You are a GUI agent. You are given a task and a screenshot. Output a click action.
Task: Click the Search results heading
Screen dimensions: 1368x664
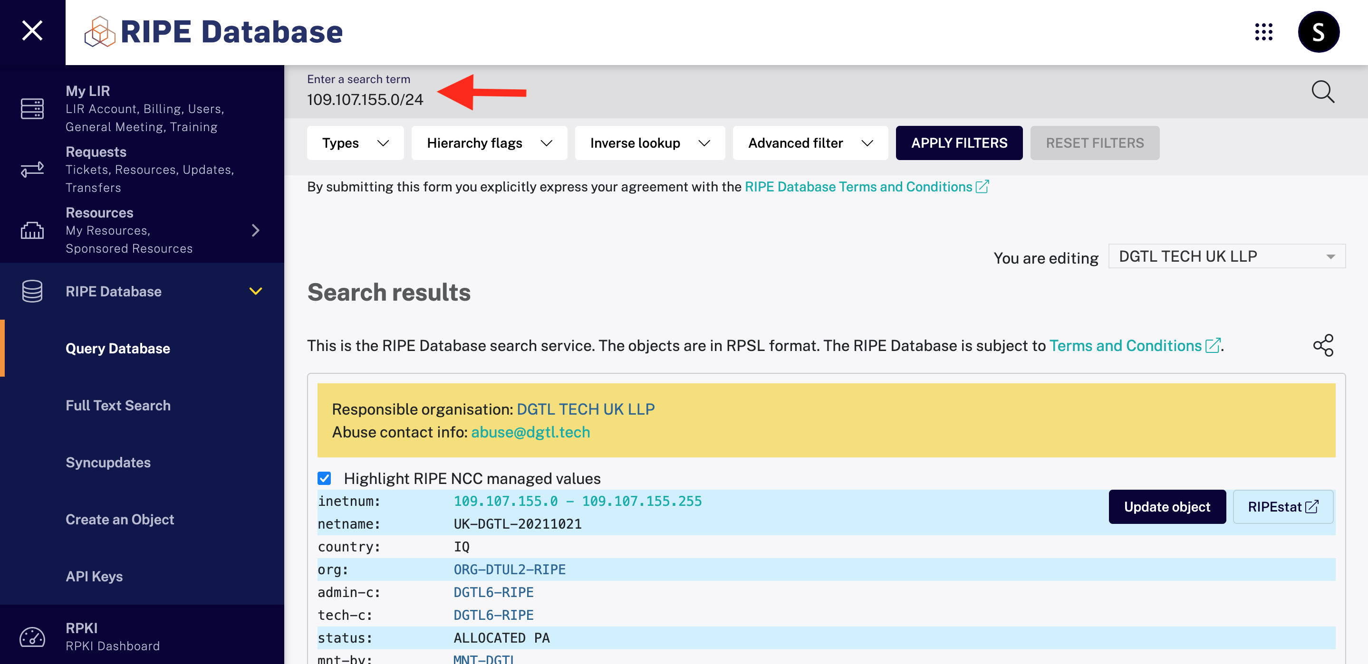[x=389, y=292]
